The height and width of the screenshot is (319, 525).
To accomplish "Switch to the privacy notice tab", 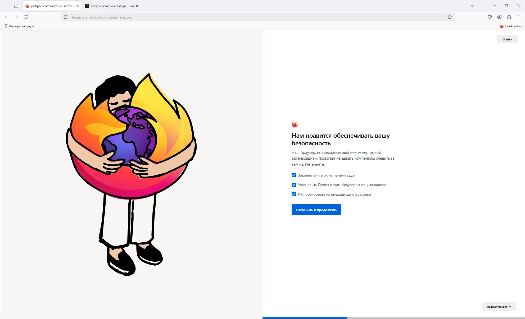I will 111,6.
